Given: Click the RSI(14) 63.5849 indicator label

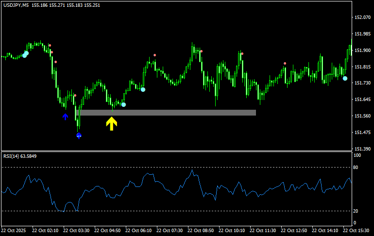Looking at the screenshot, I should click(x=20, y=156).
